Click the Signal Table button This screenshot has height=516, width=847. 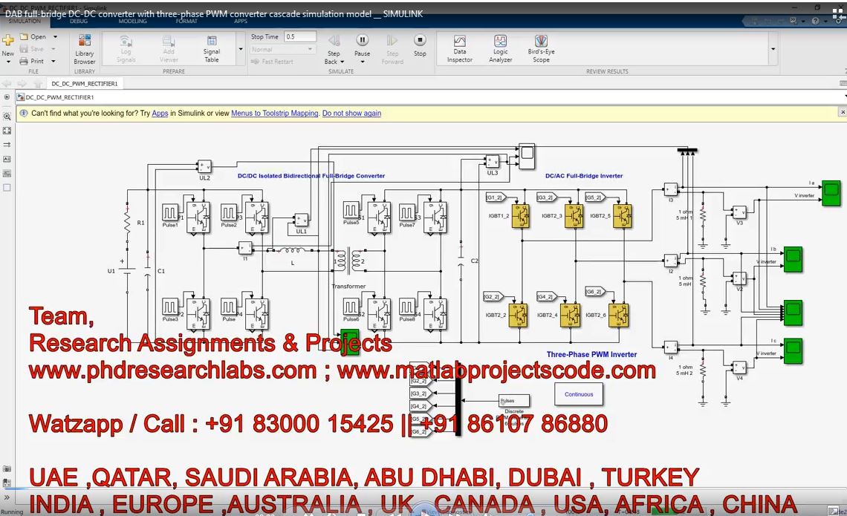(x=212, y=49)
